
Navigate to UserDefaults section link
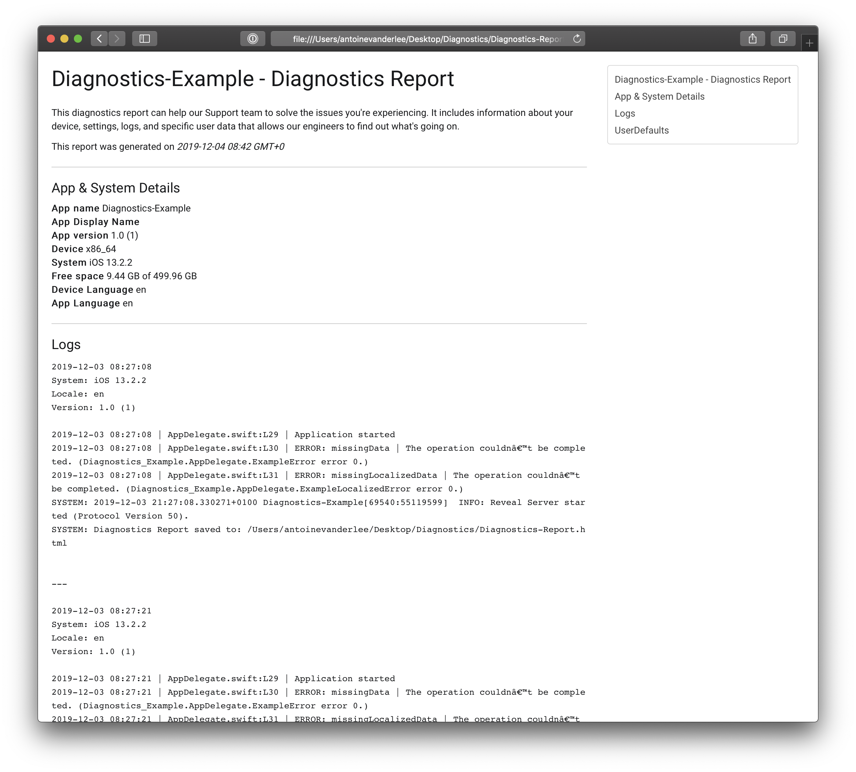641,131
